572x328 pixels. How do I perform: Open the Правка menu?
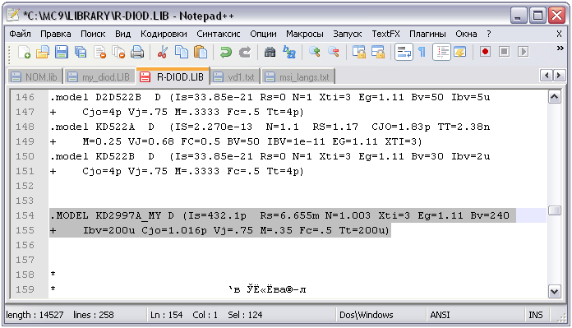[55, 34]
